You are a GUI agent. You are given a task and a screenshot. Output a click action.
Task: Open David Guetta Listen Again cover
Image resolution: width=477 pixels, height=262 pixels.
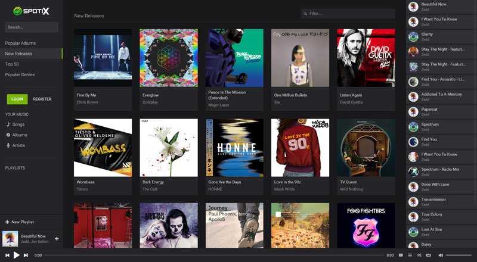click(366, 58)
